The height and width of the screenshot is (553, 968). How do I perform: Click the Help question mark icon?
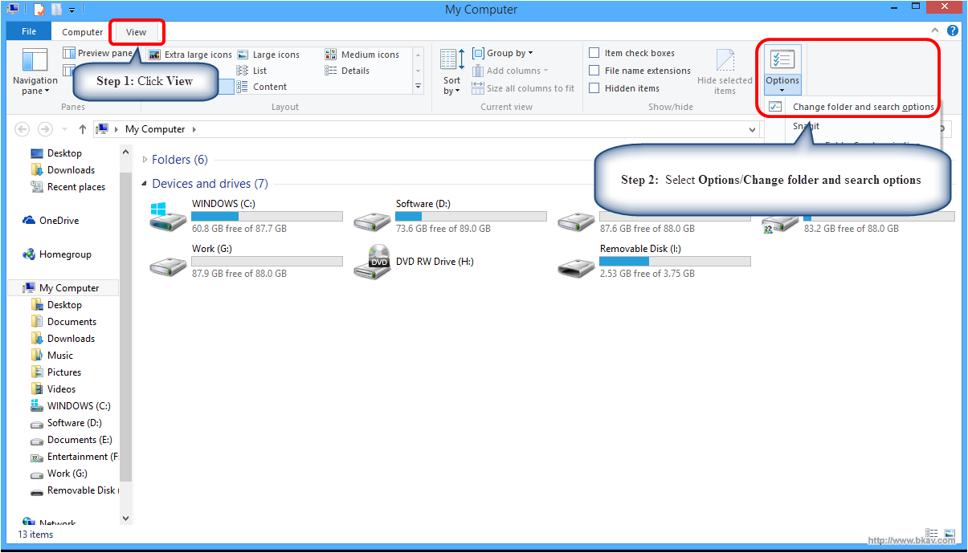(952, 31)
